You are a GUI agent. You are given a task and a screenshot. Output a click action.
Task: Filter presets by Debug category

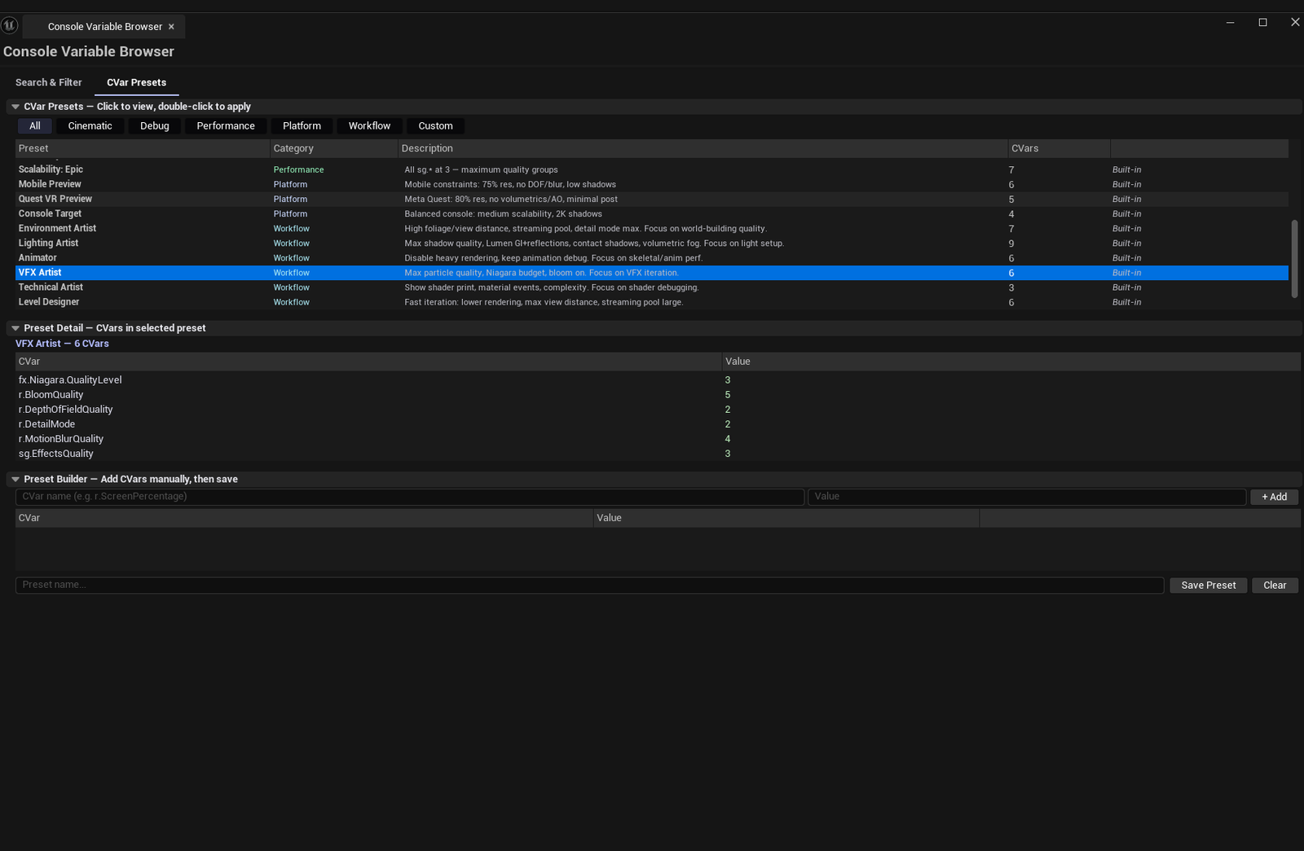(155, 126)
